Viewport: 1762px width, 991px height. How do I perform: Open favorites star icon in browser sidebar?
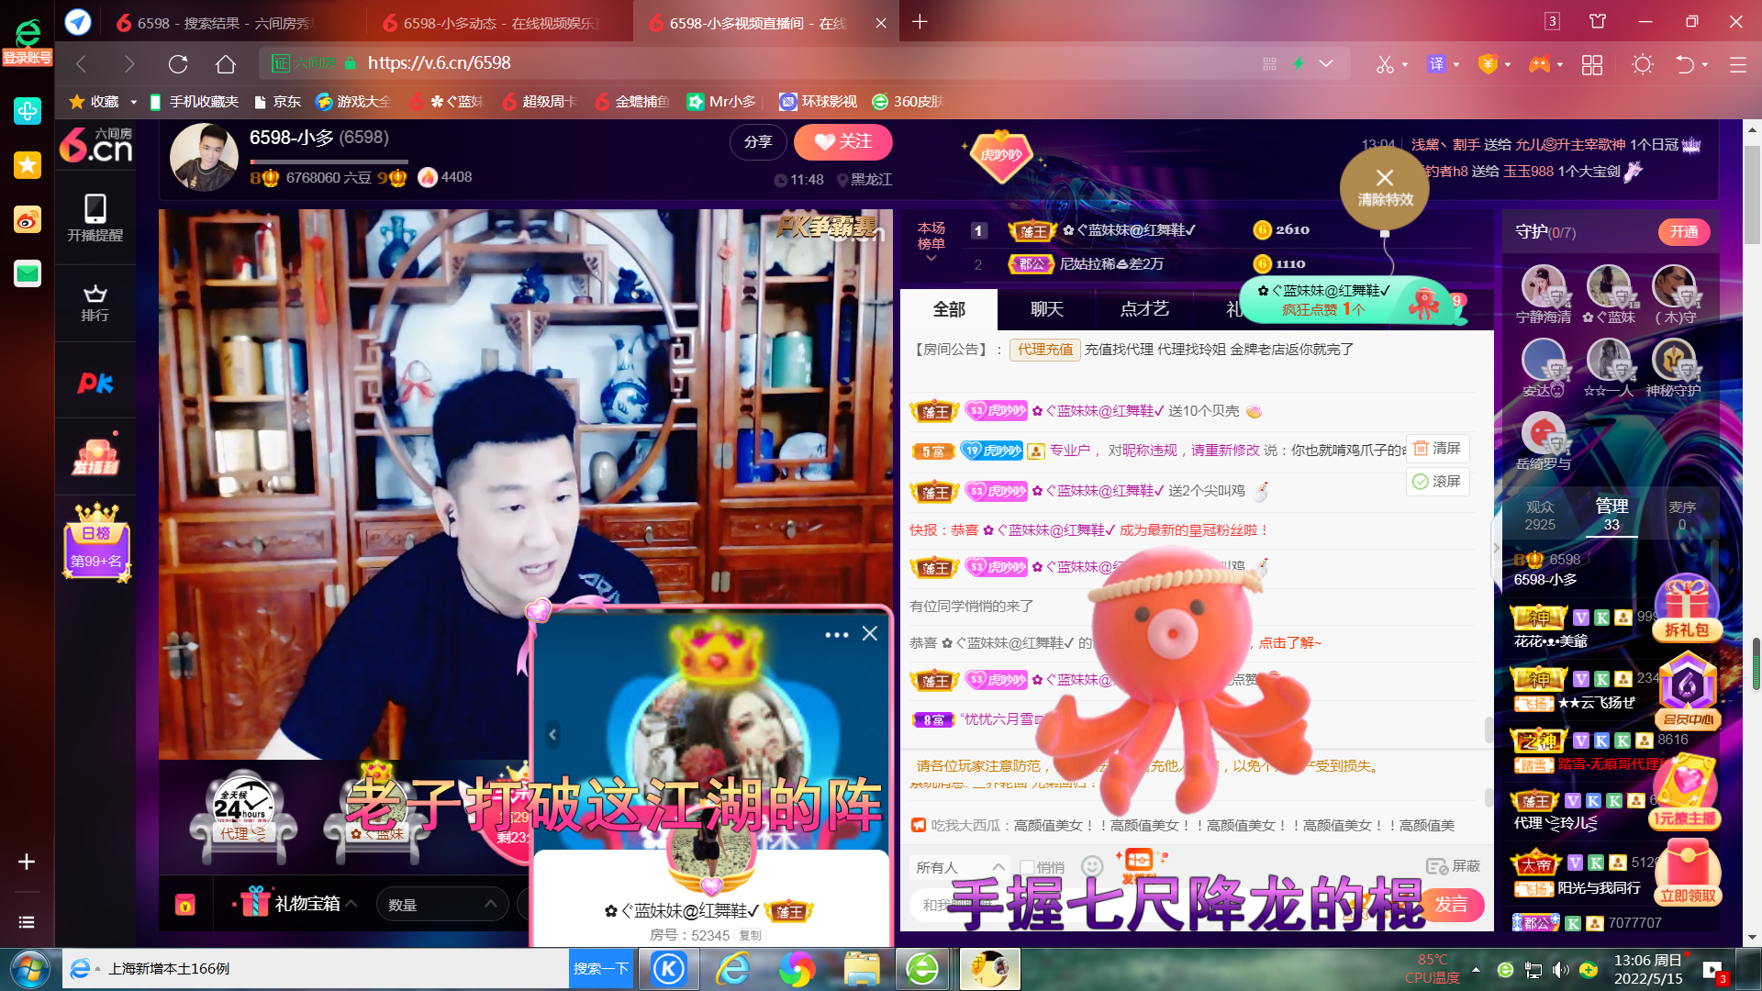(28, 165)
